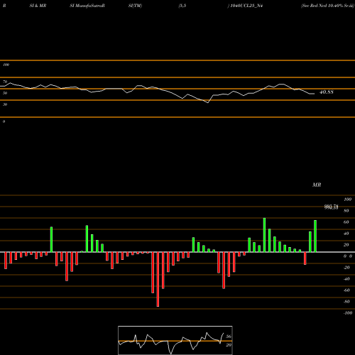Click the MR axis label -100
Image resolution: width=355 pixels, height=355 pixels.
click(348, 313)
